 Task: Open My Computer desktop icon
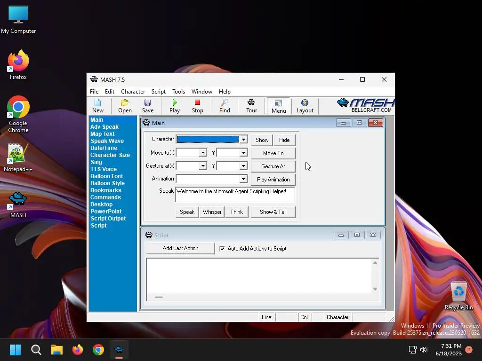(x=18, y=20)
